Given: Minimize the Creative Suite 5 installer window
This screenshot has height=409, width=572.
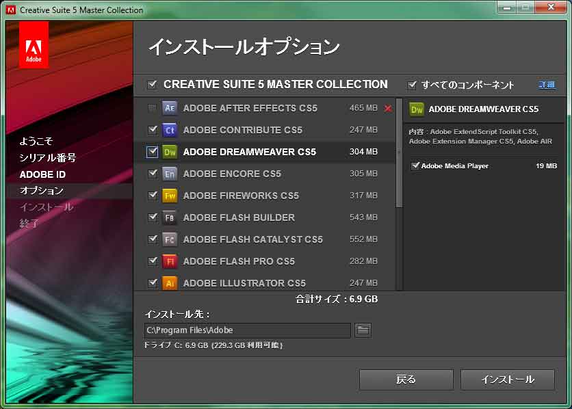Looking at the screenshot, I should pos(507,8).
